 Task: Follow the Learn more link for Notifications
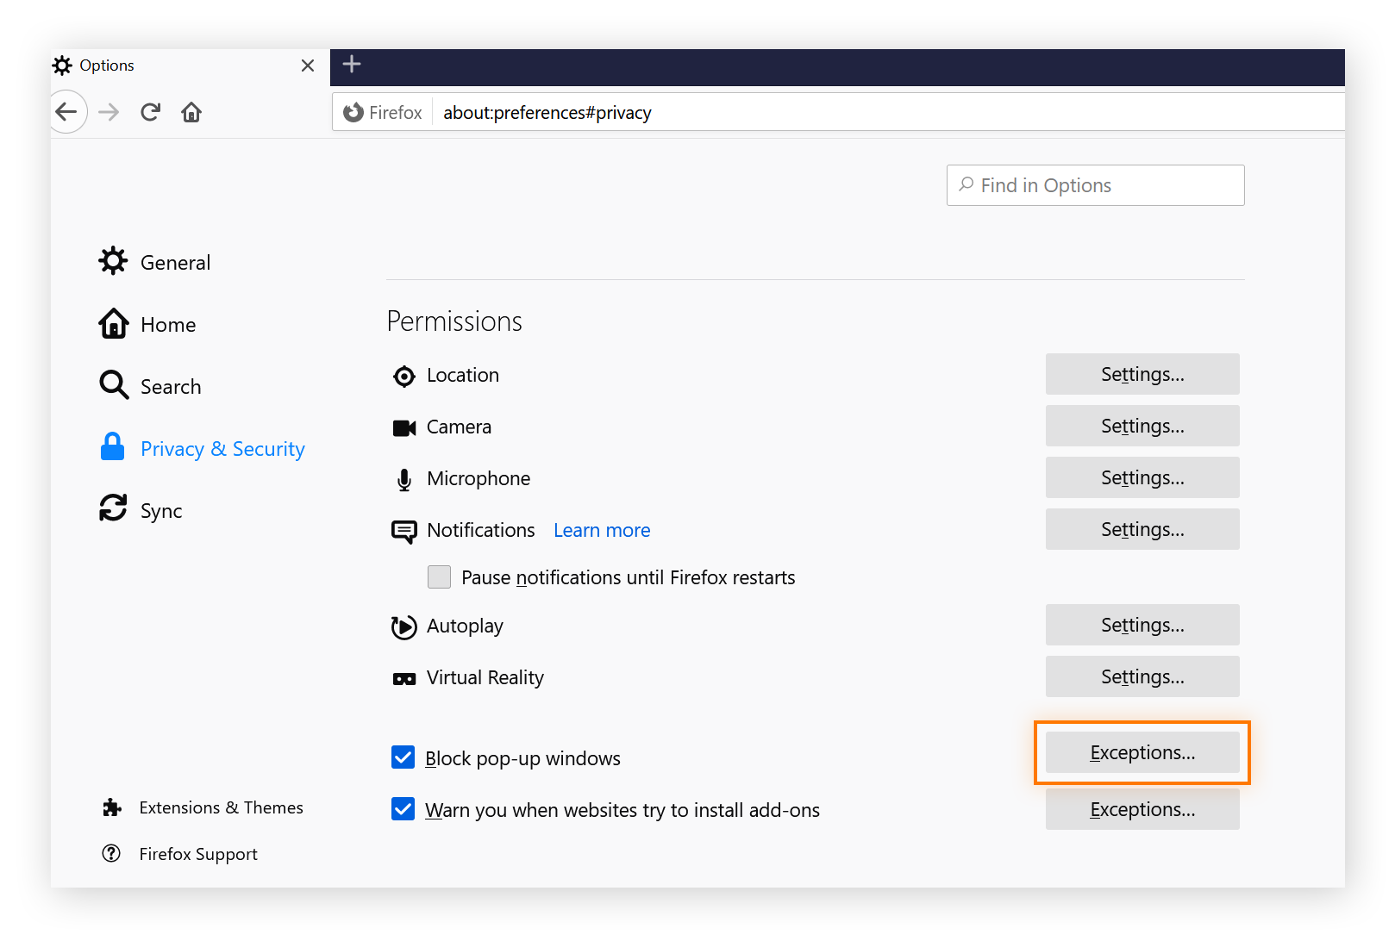(602, 530)
